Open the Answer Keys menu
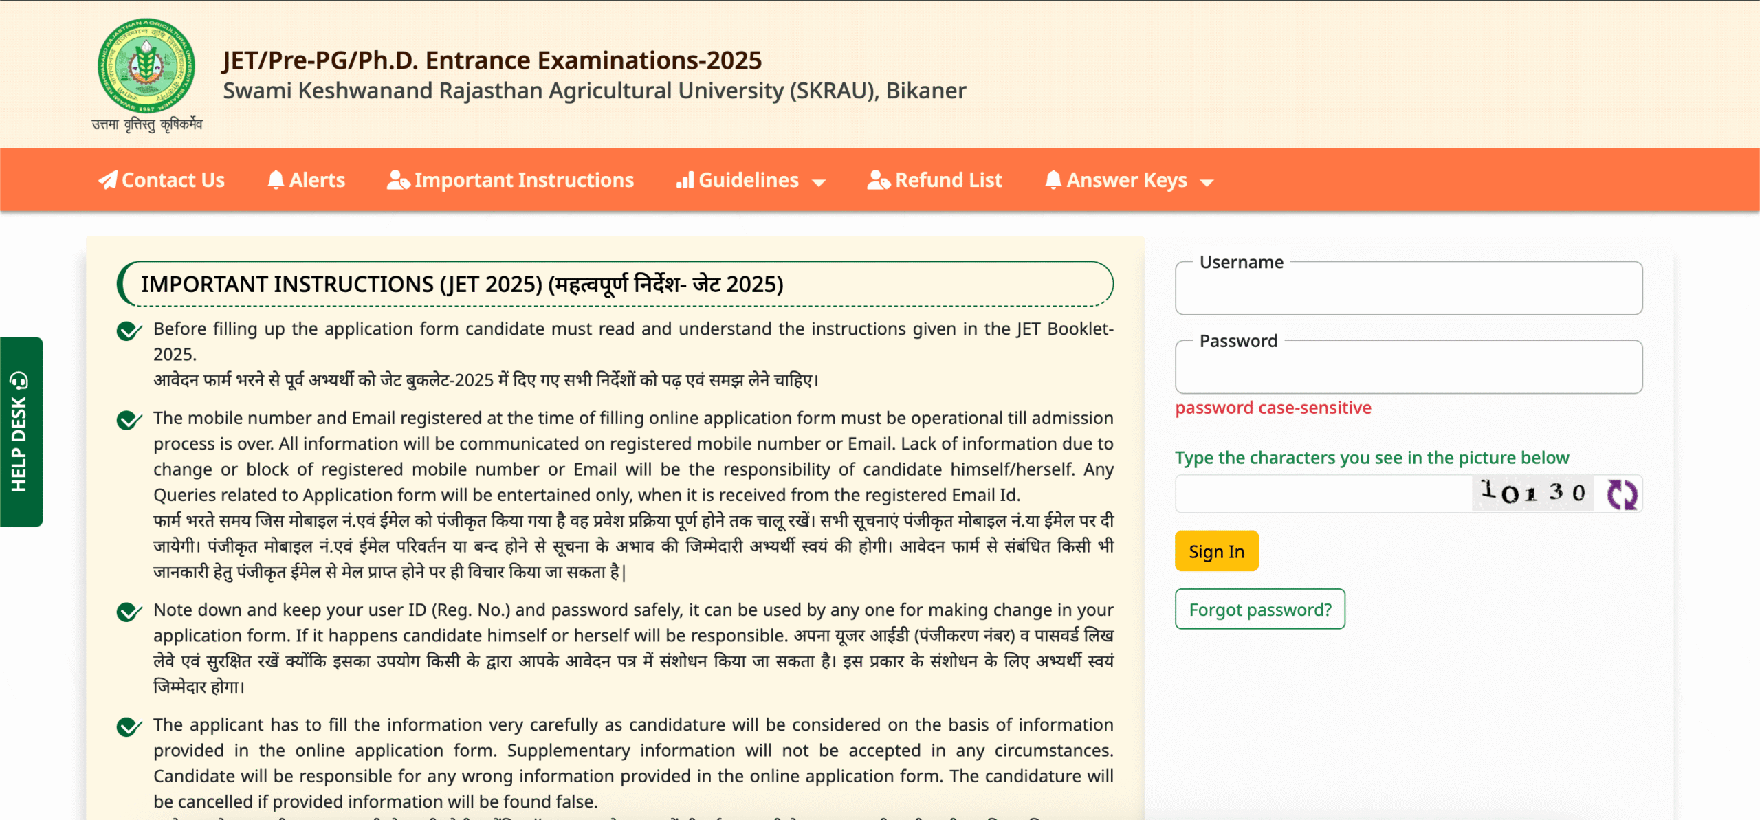This screenshot has height=820, width=1760. pyautogui.click(x=1130, y=180)
